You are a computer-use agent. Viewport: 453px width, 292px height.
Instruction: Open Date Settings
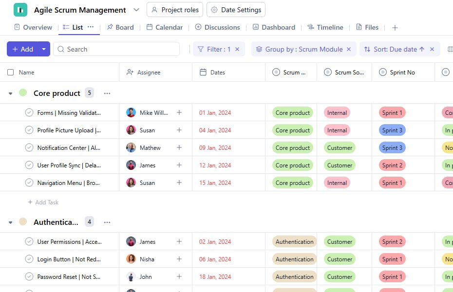[x=236, y=10]
